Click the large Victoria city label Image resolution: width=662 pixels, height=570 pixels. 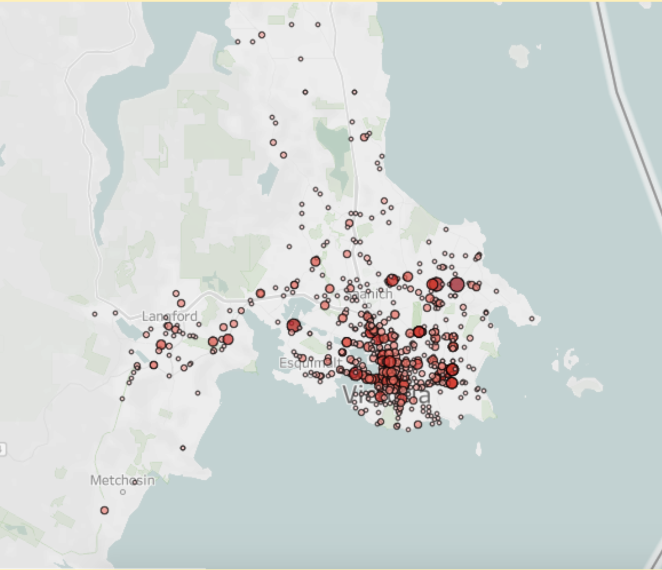point(386,396)
